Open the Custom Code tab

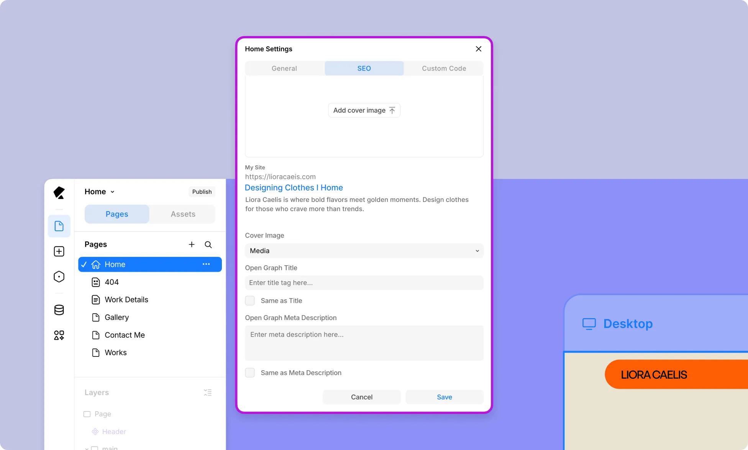point(444,68)
